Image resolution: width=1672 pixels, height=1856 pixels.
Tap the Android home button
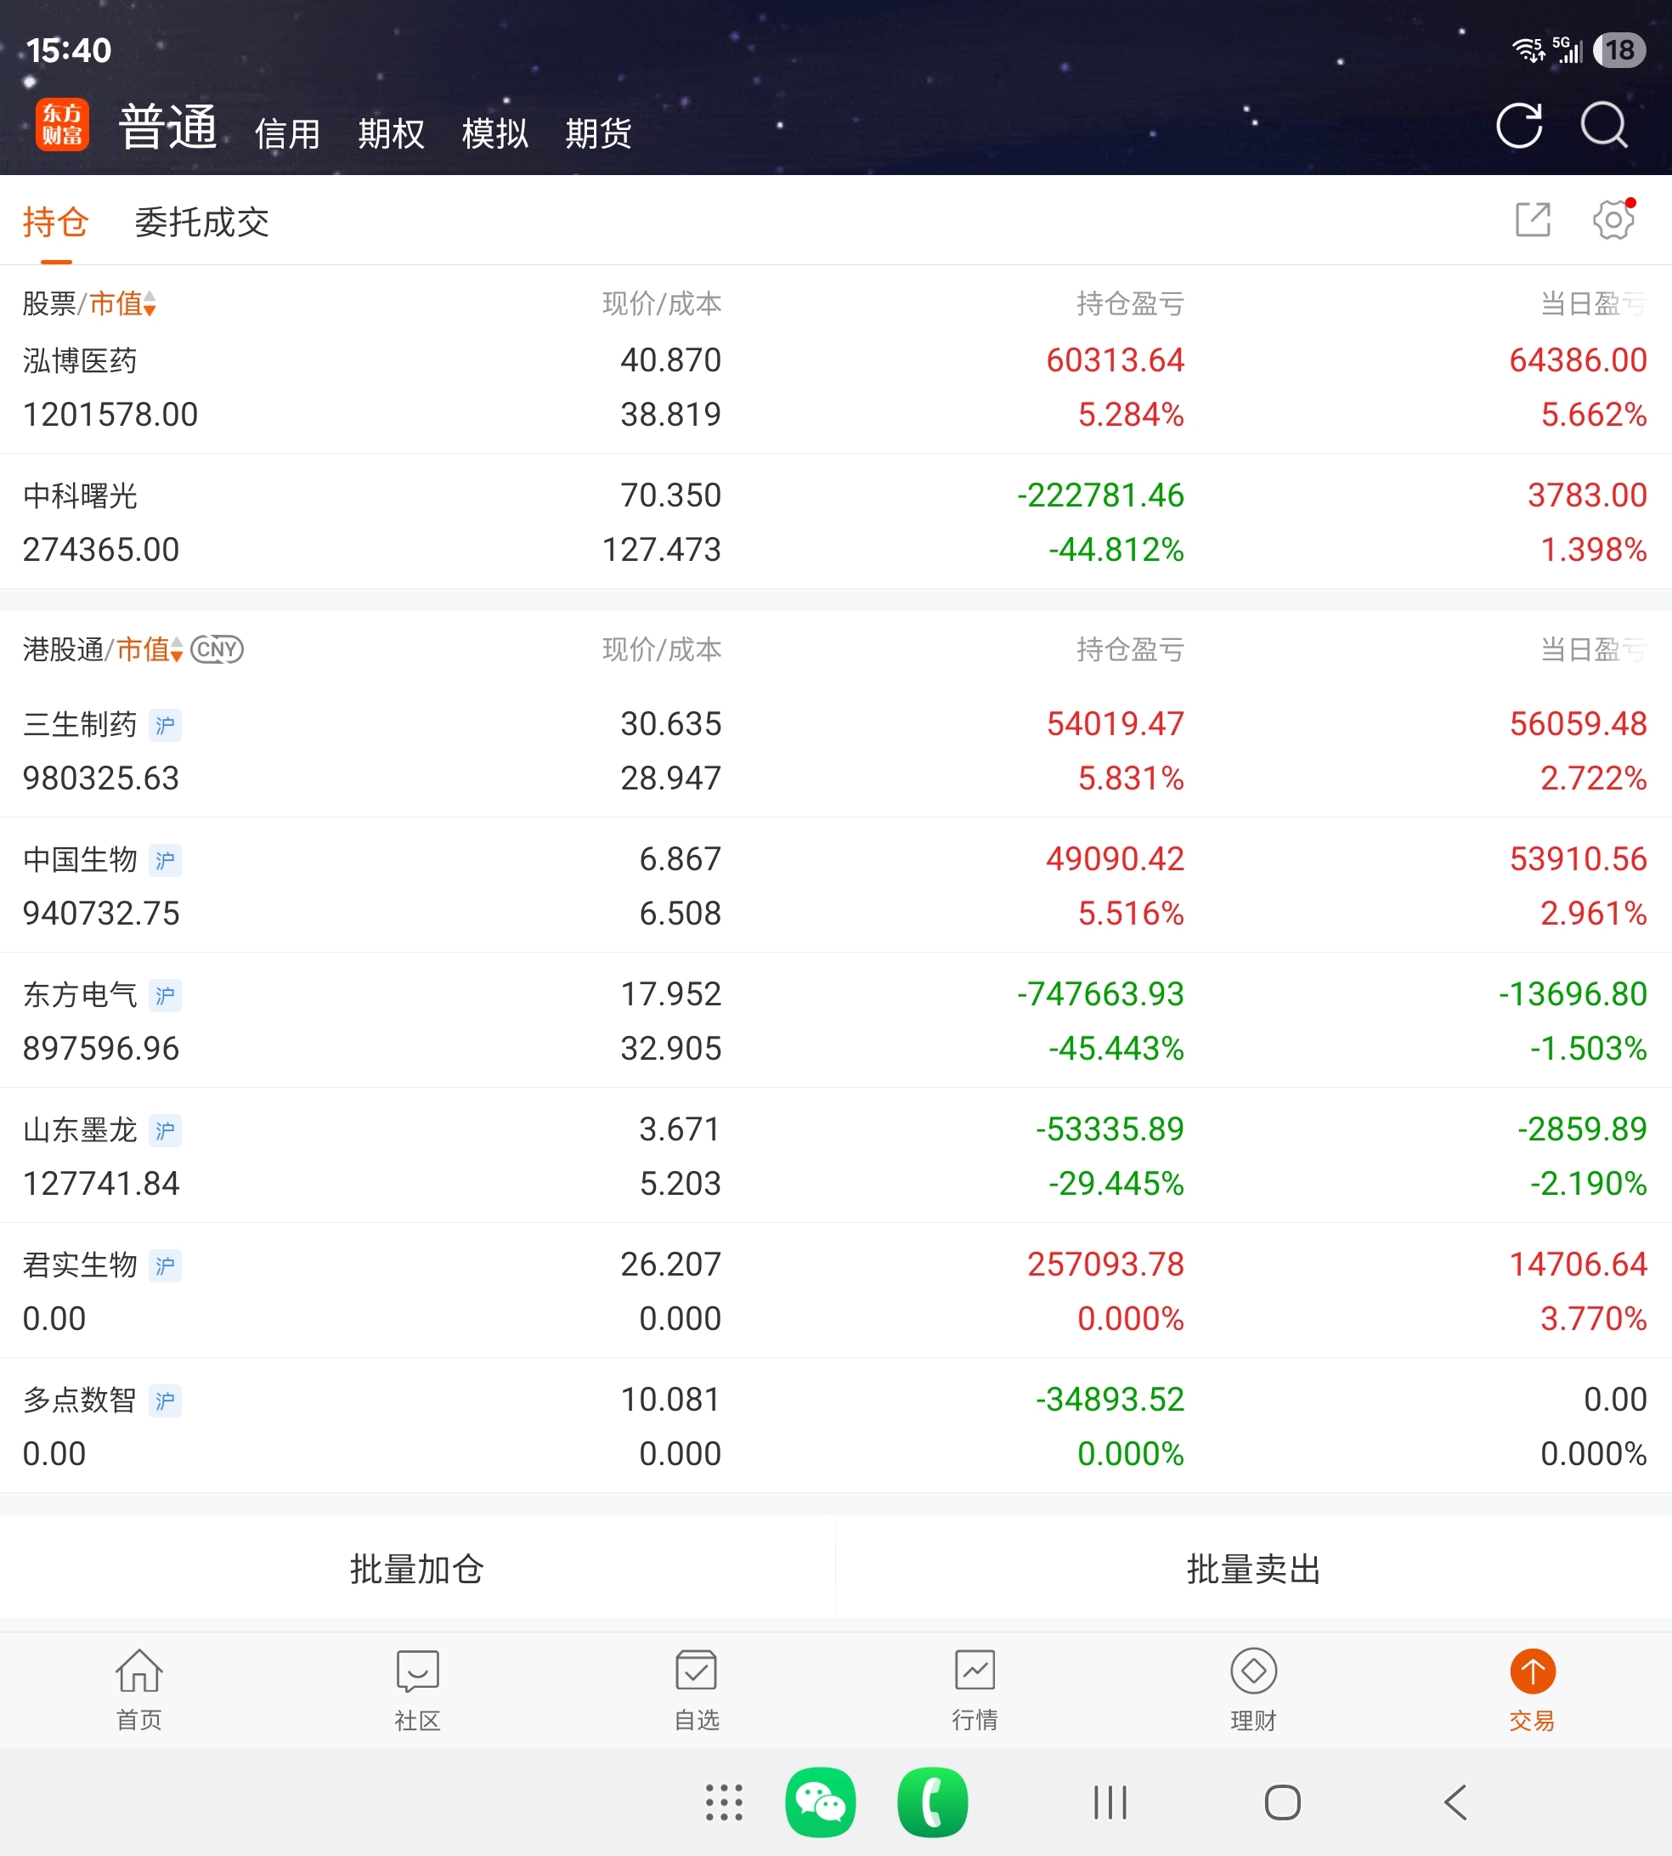[1283, 1802]
